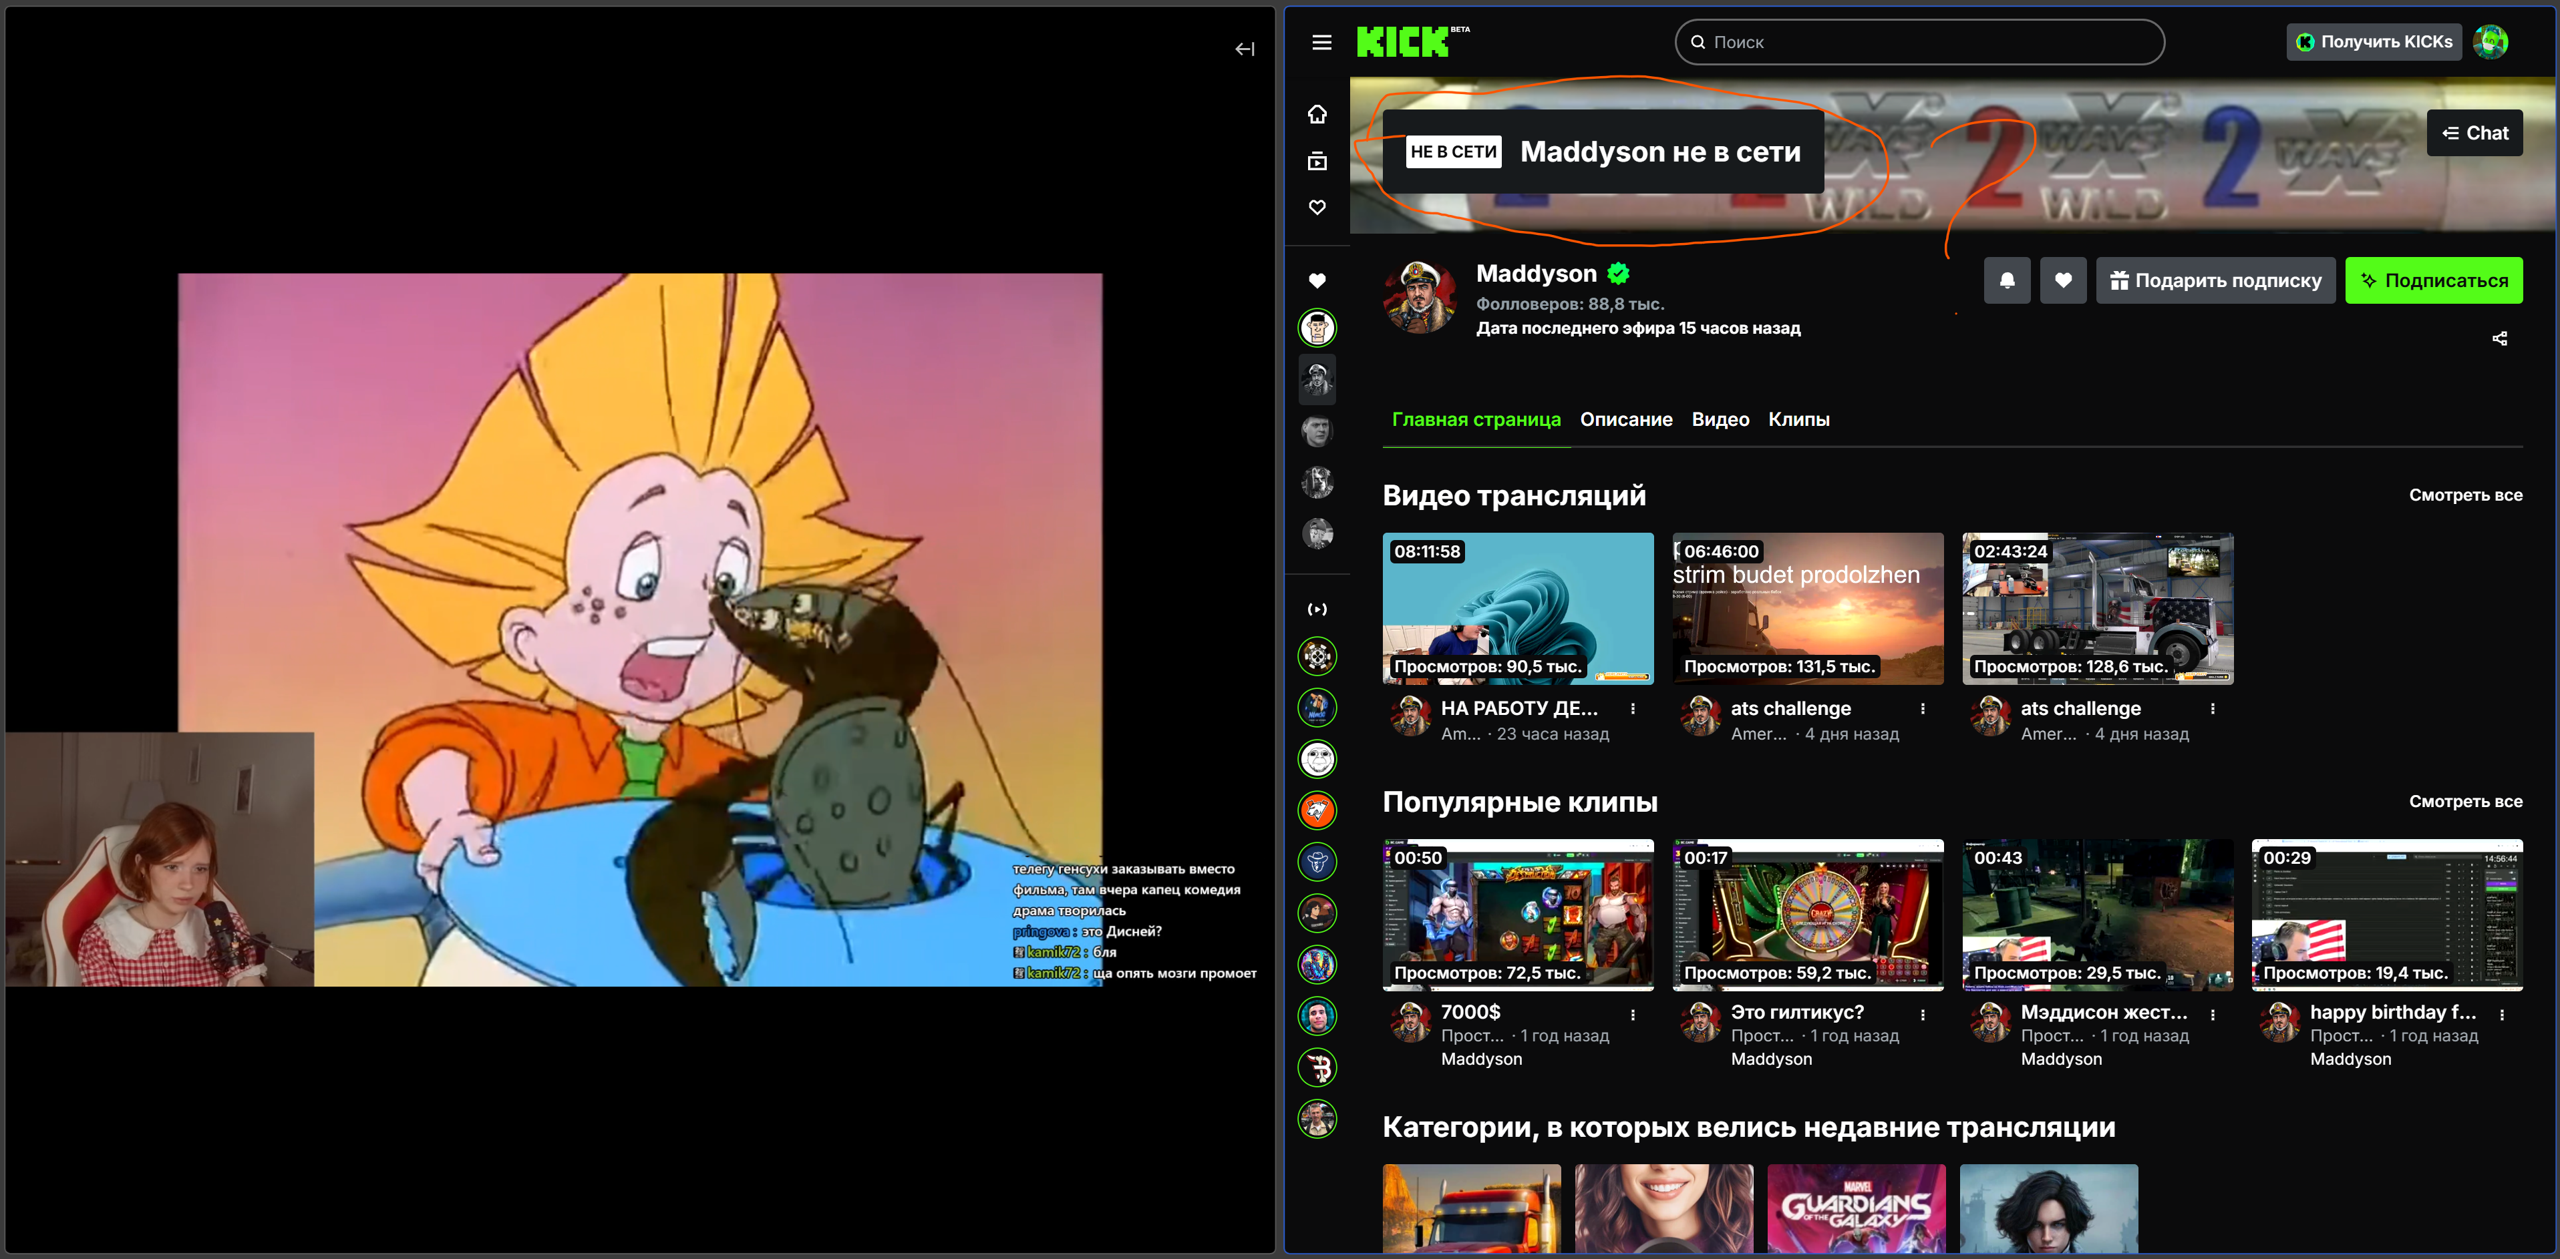Open options menu for 7000$ clip
Screen dimensions: 2560x1259
[x=1633, y=1015]
